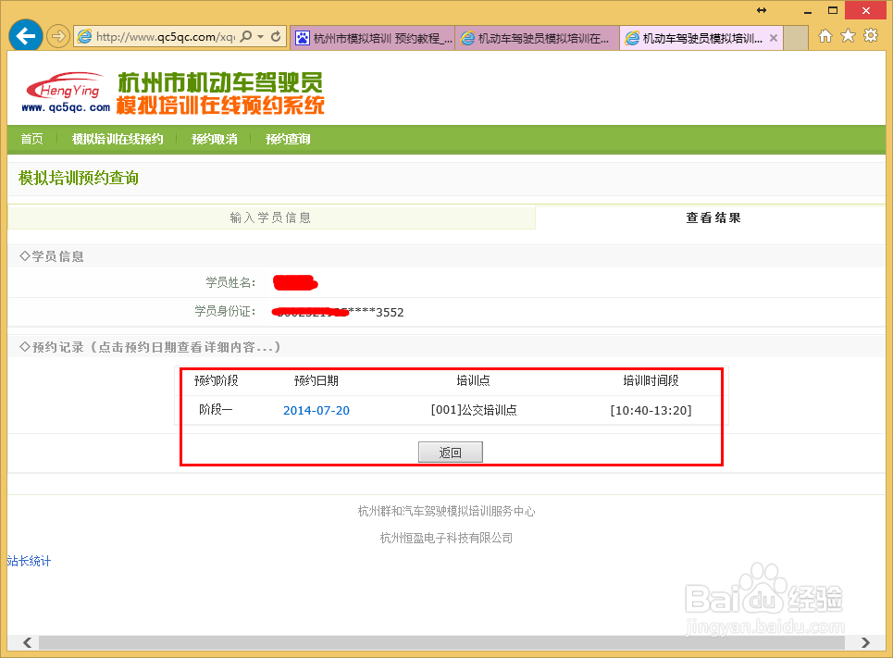Open the browser Tools gear icon
Viewport: 893px width, 658px height.
pyautogui.click(x=868, y=34)
